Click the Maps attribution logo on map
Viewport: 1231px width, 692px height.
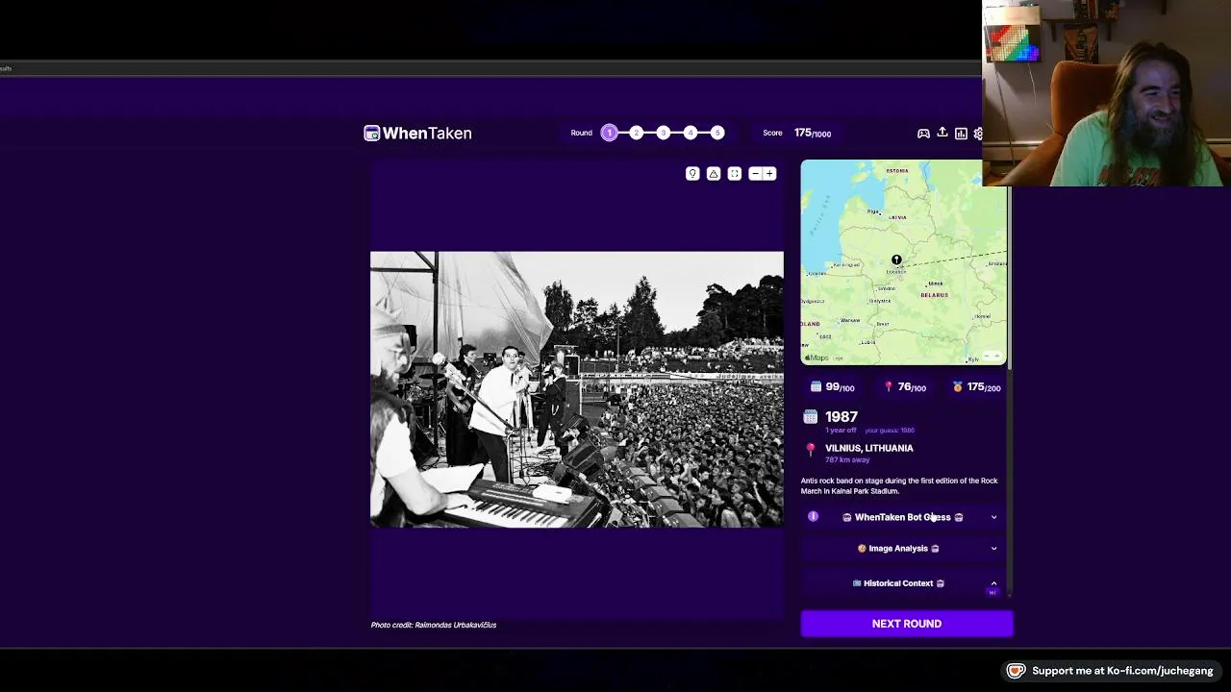pyautogui.click(x=816, y=358)
